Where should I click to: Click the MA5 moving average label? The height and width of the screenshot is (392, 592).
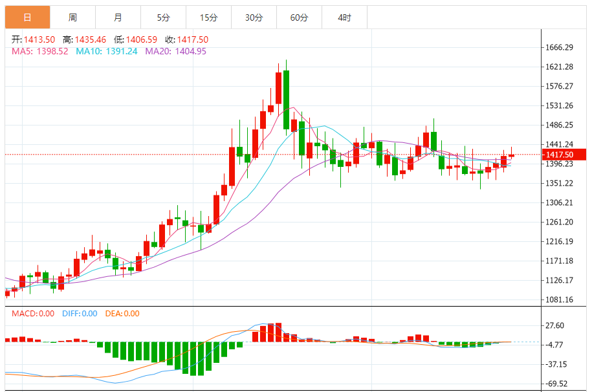click(x=40, y=51)
